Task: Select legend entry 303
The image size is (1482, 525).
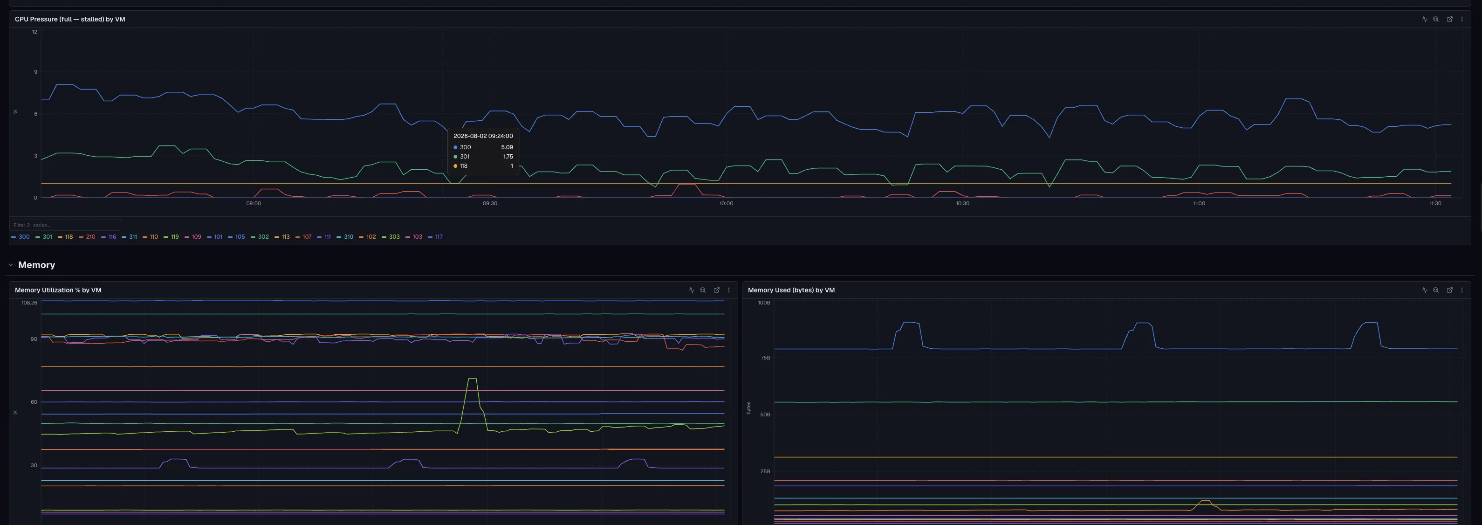Action: tap(391, 236)
